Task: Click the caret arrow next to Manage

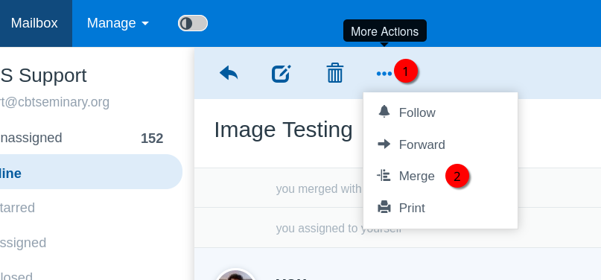Action: pos(145,24)
